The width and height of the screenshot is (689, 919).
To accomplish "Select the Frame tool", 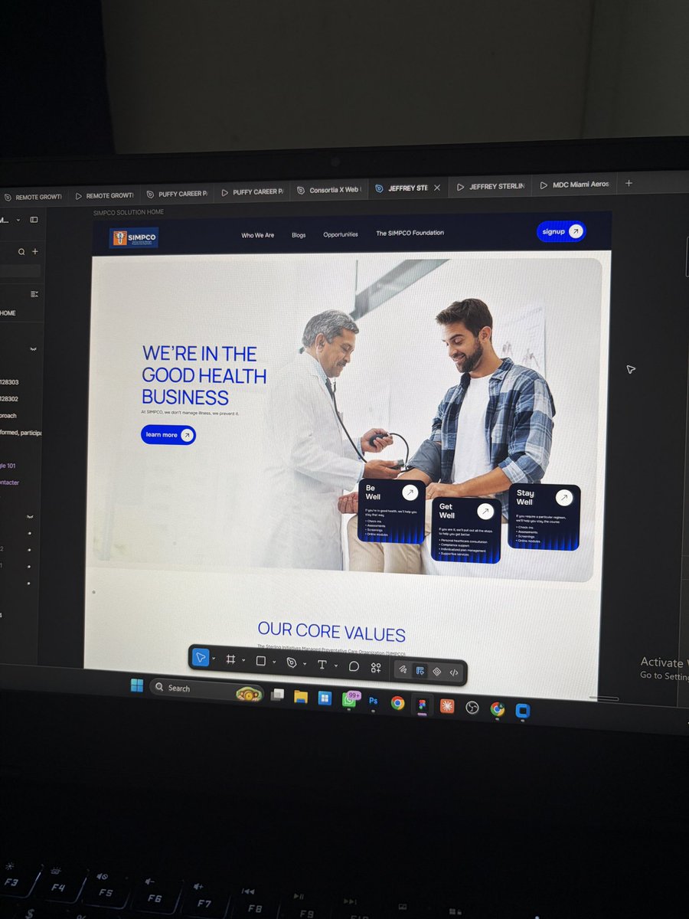I will pyautogui.click(x=230, y=659).
